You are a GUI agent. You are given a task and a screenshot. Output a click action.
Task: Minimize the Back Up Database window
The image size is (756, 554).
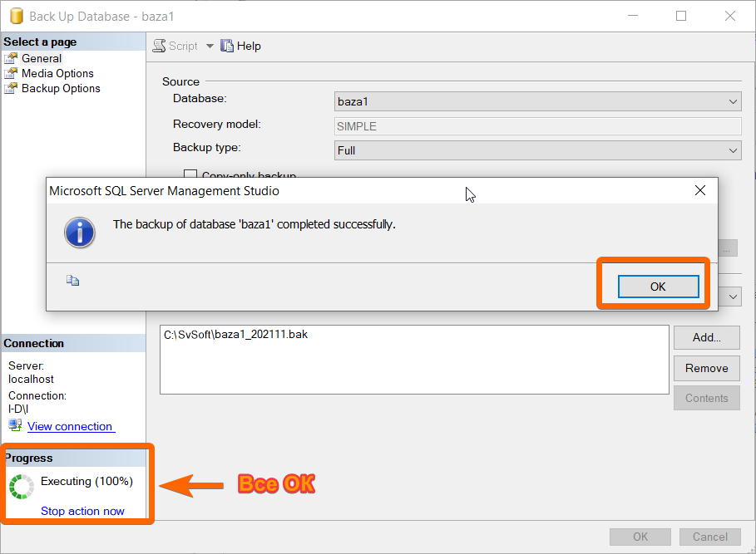pos(633,16)
